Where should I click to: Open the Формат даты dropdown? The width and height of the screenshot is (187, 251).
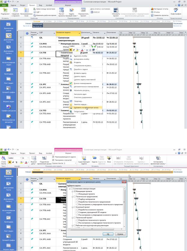(34, 160)
